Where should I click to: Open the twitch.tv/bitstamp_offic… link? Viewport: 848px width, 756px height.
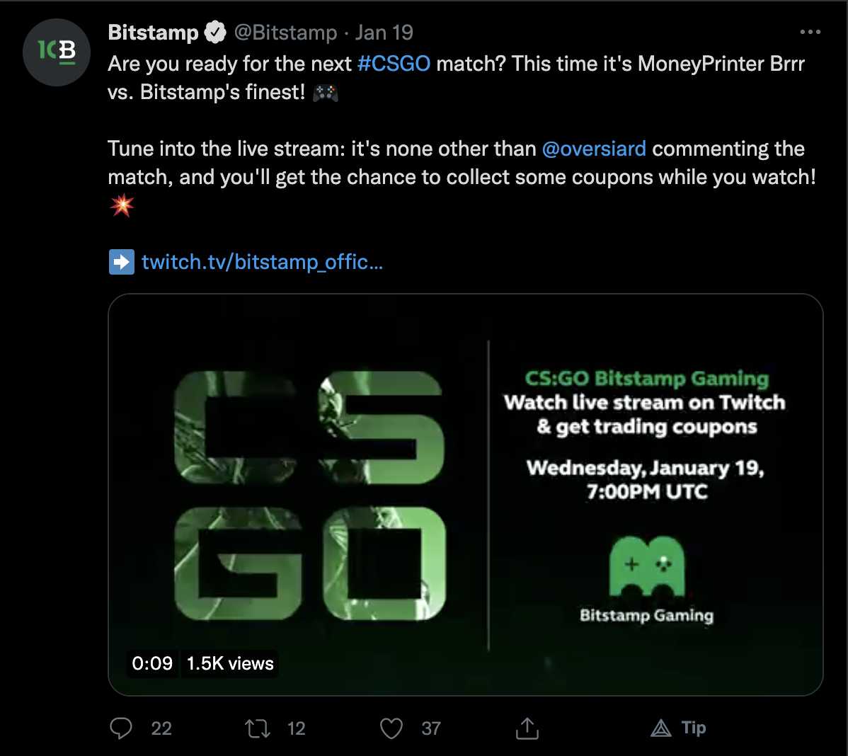262,262
